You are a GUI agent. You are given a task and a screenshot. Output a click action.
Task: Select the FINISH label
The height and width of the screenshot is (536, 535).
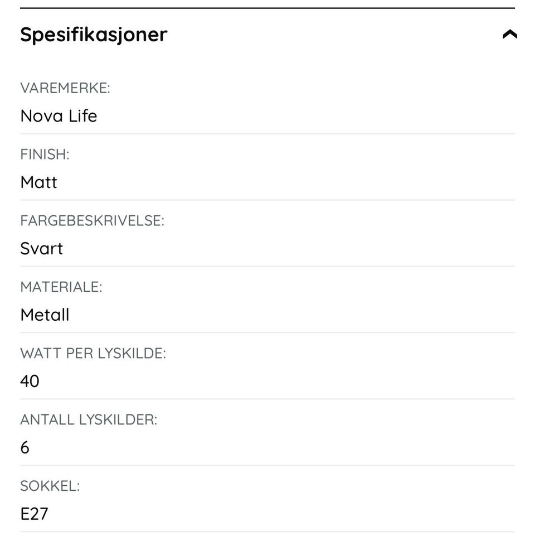45,154
